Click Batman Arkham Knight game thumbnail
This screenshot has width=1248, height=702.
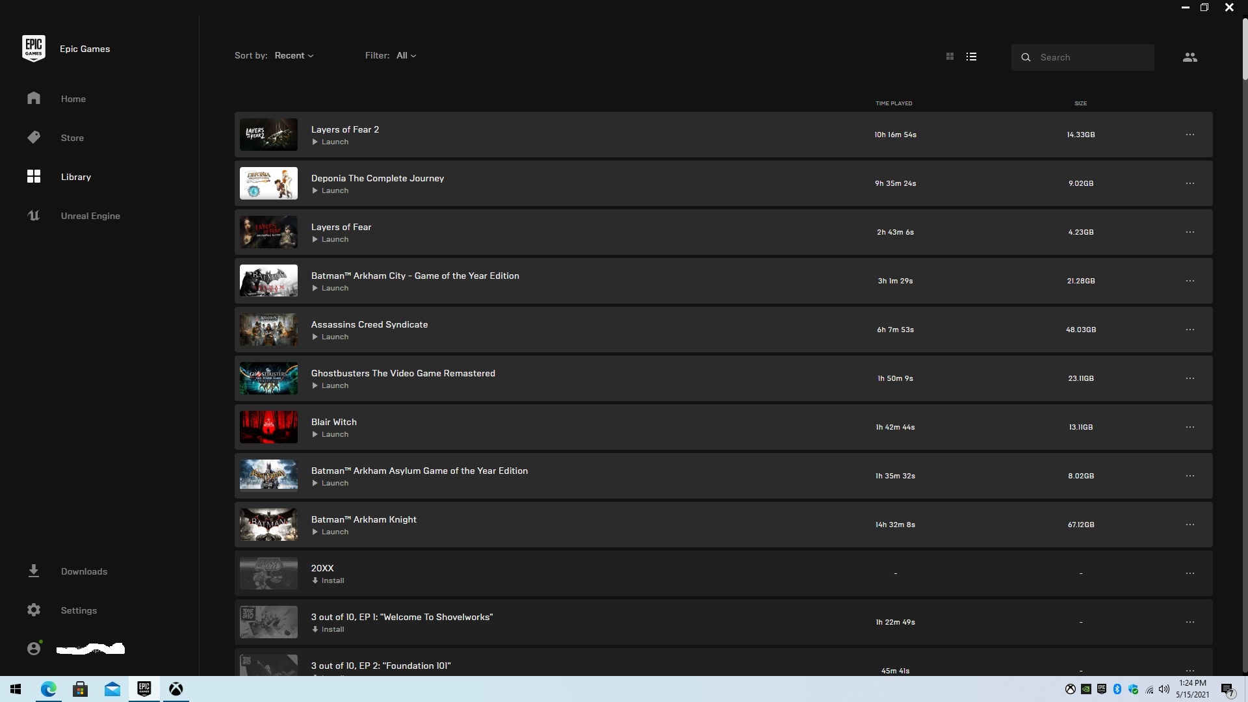(268, 525)
